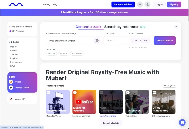Open Endless Stream in the Beta section
Image resolution: width=189 pixels, height=129 pixels.
22,88
